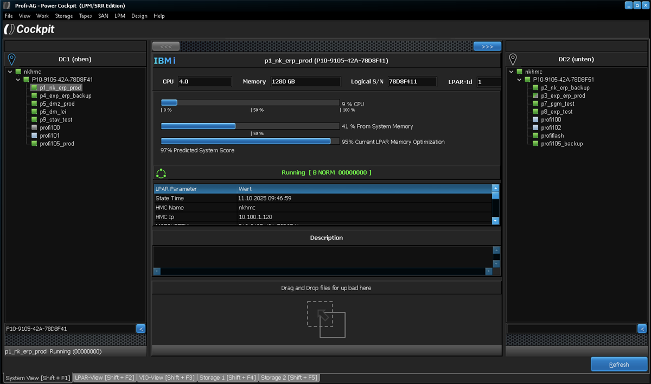Click the DC2 location pin icon
Screen dimensions: 651x384
tap(513, 59)
